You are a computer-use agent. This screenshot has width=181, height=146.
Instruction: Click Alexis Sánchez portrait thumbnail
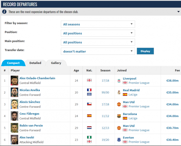click(x=14, y=104)
